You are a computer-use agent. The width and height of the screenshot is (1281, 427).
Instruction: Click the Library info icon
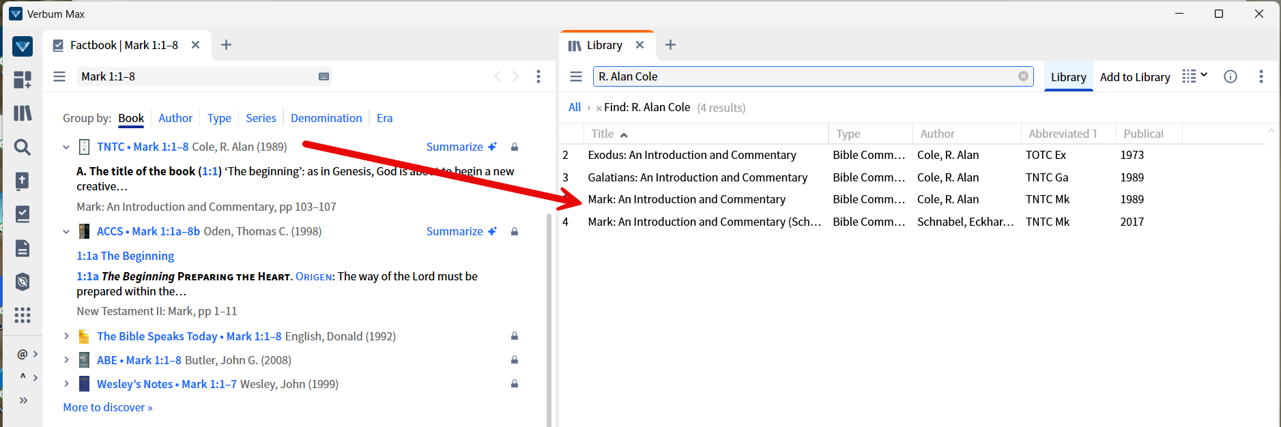point(1230,76)
